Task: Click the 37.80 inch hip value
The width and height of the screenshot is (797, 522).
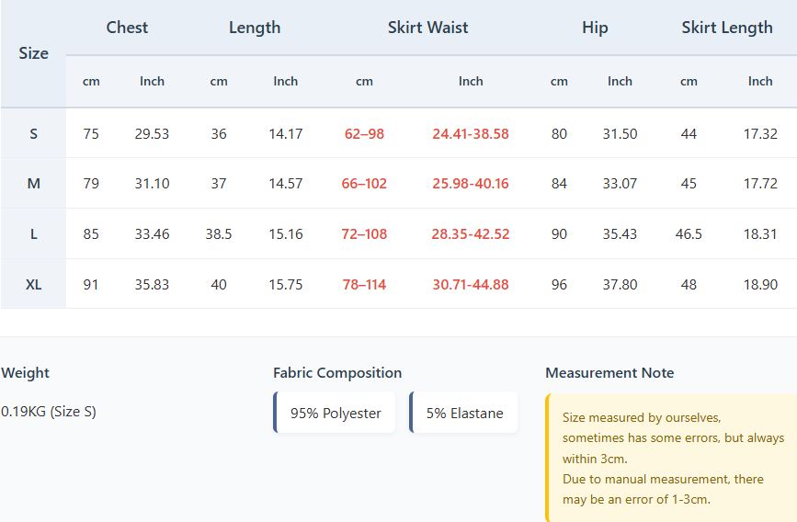Action: click(620, 285)
